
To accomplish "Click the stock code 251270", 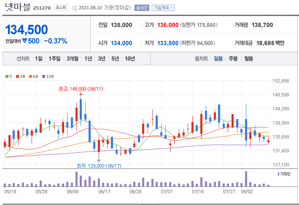I will pos(42,8).
